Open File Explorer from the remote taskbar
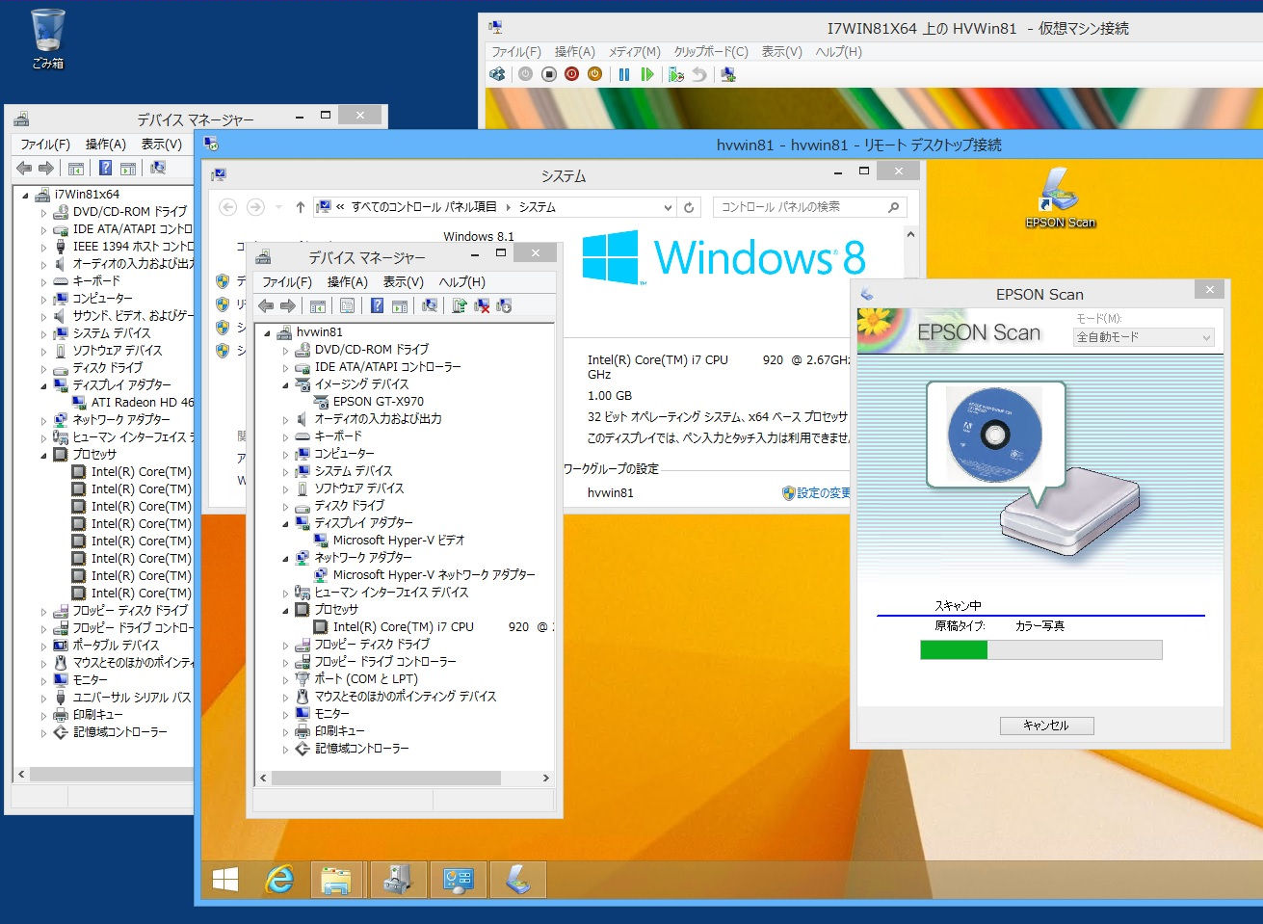This screenshot has width=1263, height=924. click(x=336, y=880)
